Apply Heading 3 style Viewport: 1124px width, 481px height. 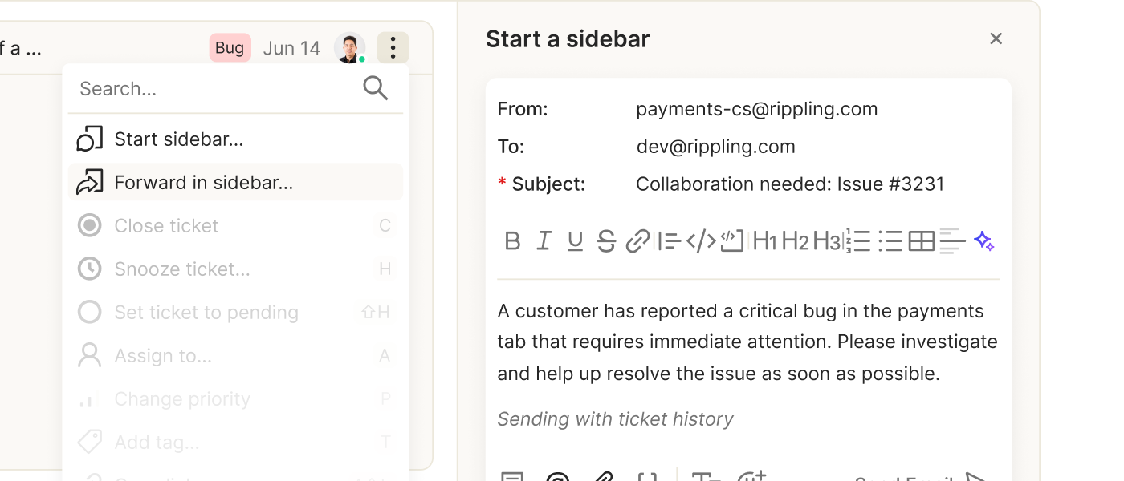click(826, 241)
